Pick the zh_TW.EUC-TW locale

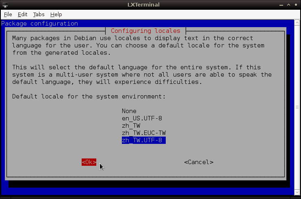coord(144,133)
